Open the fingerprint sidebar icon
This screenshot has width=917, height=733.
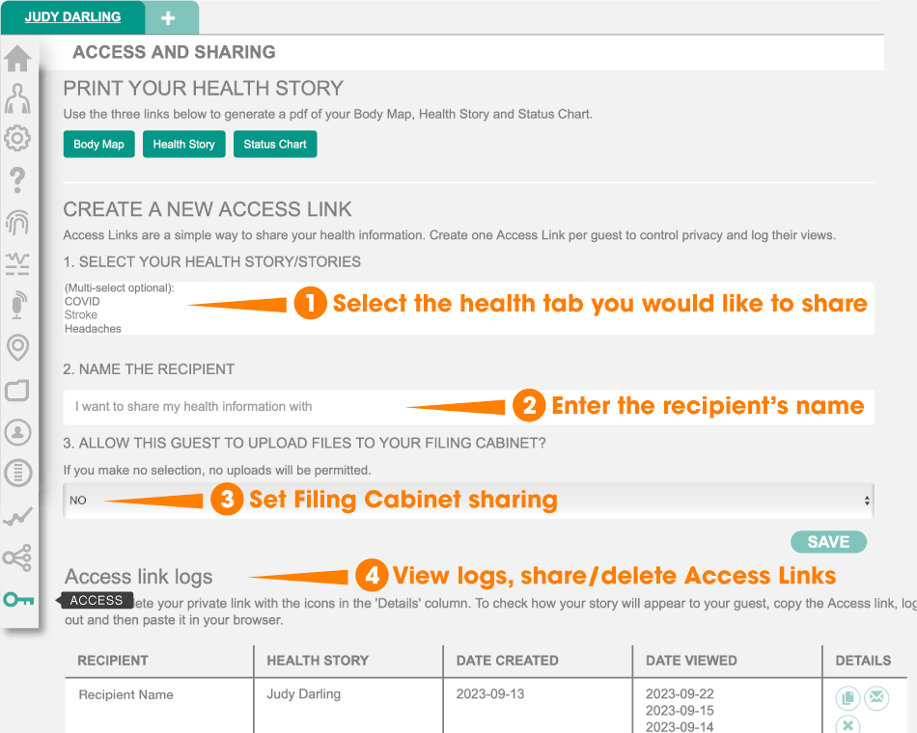tap(17, 222)
